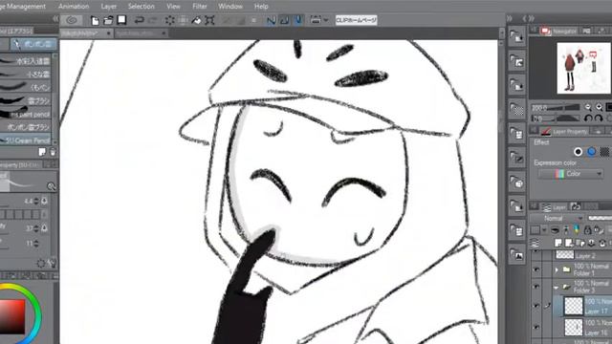
Task: Click the Navigator zoom out magnifier
Action: pos(588,107)
